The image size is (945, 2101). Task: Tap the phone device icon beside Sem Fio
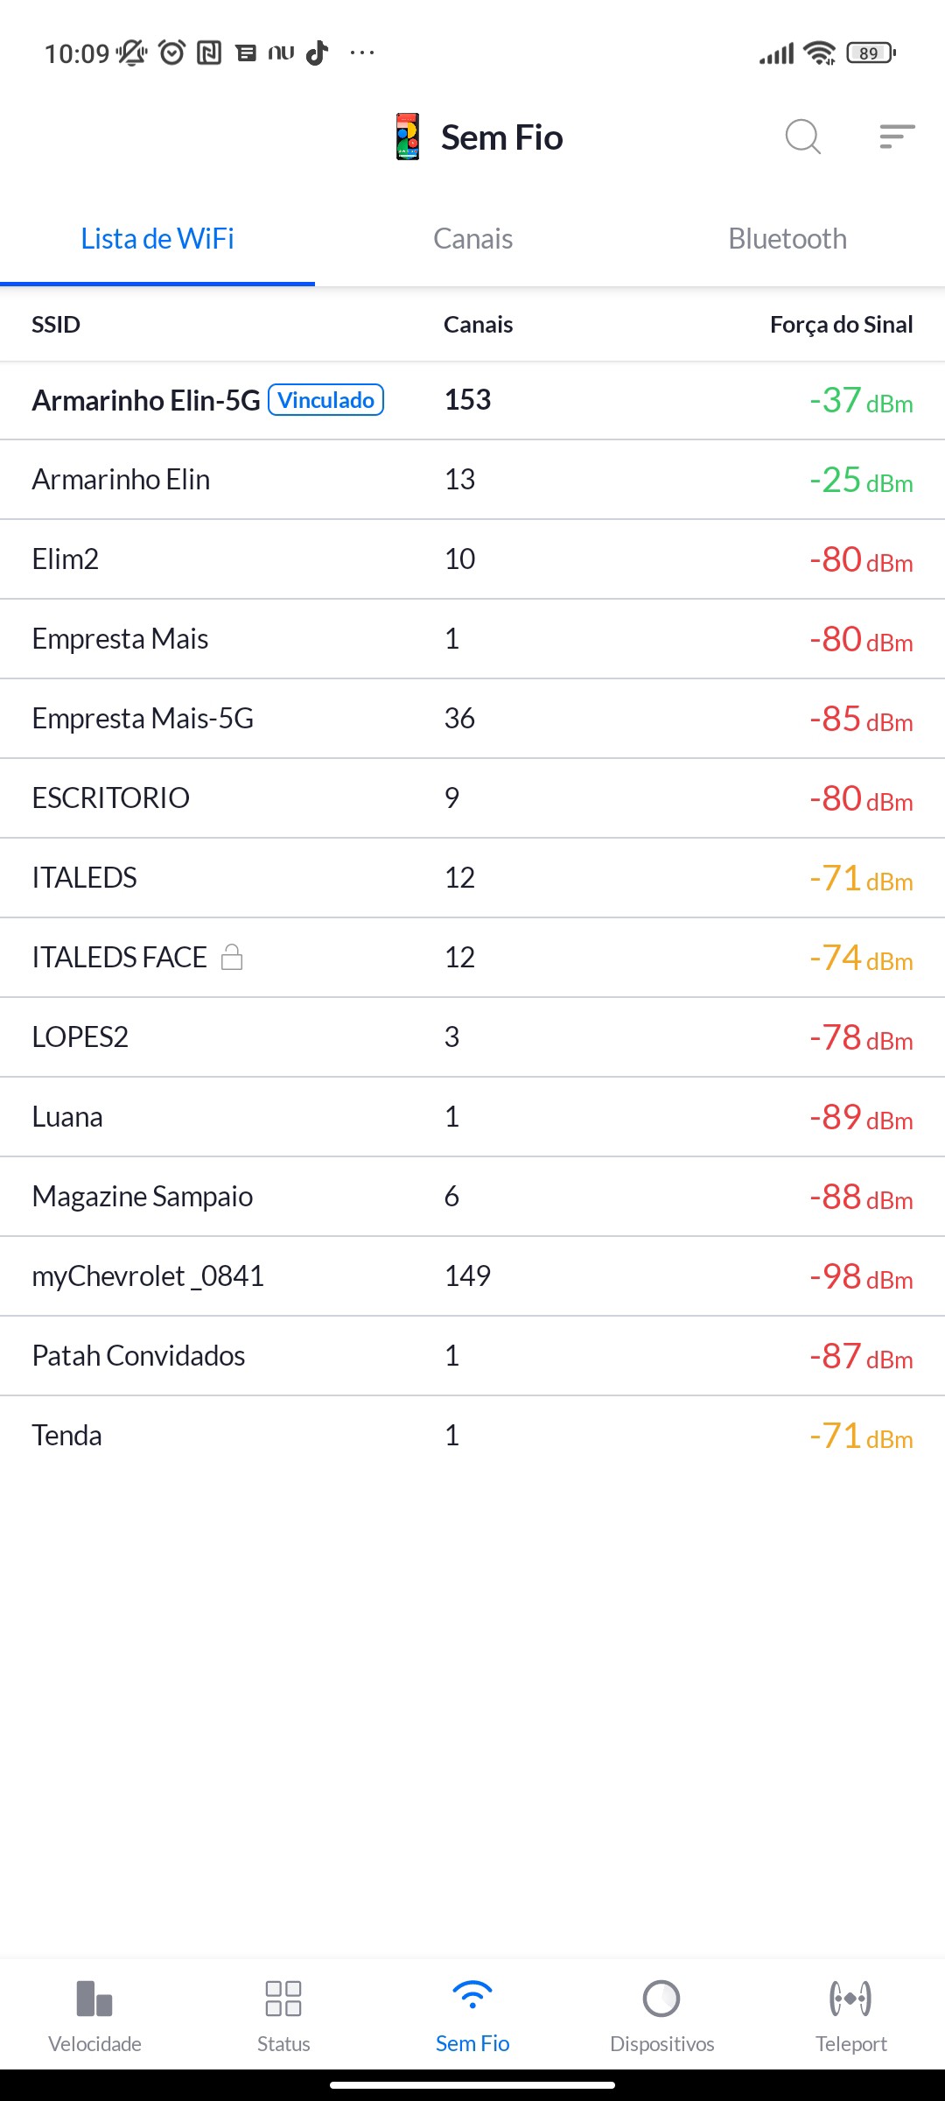pyautogui.click(x=408, y=137)
